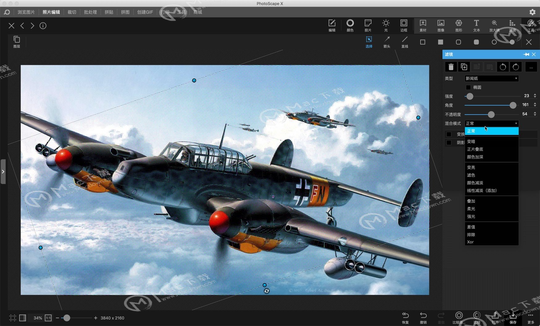Choose 叠加 blend mode
Image resolution: width=540 pixels, height=326 pixels.
pos(492,201)
